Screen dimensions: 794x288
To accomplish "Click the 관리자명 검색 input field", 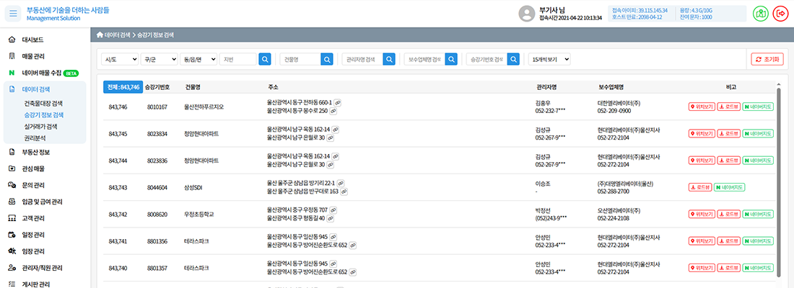I will tap(362, 59).
